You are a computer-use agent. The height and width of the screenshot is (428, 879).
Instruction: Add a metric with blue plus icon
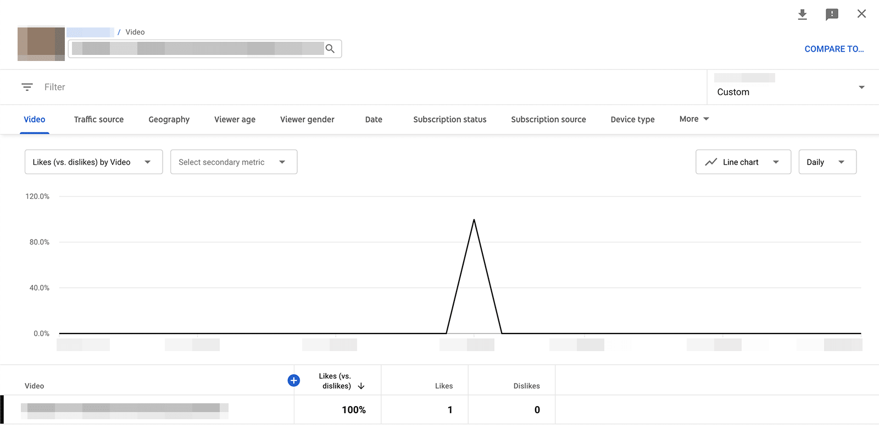tap(294, 380)
